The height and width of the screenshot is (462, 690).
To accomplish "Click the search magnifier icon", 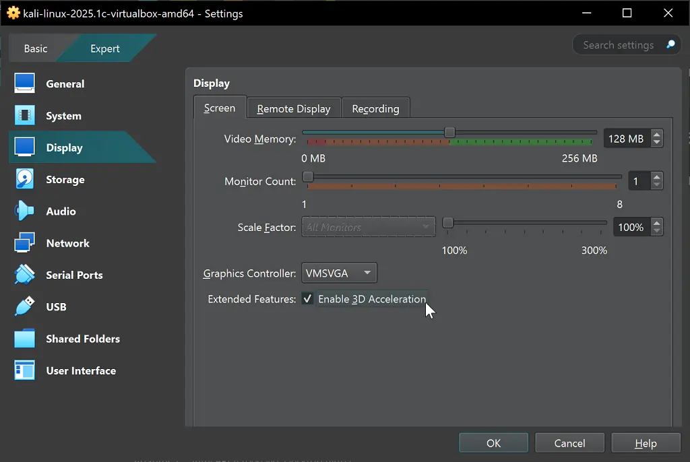I will tap(670, 44).
